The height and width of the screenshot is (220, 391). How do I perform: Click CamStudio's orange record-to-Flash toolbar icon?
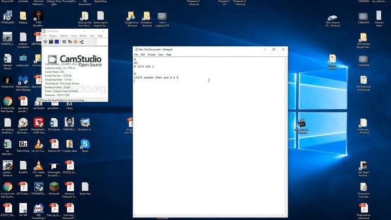tap(75, 42)
